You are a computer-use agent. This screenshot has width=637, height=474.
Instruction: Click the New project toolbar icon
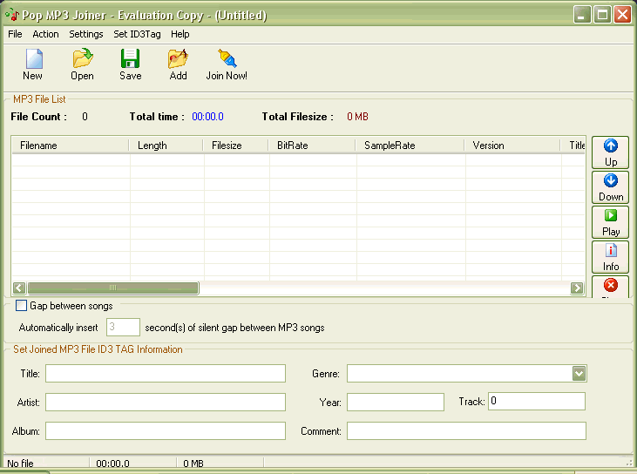(33, 59)
